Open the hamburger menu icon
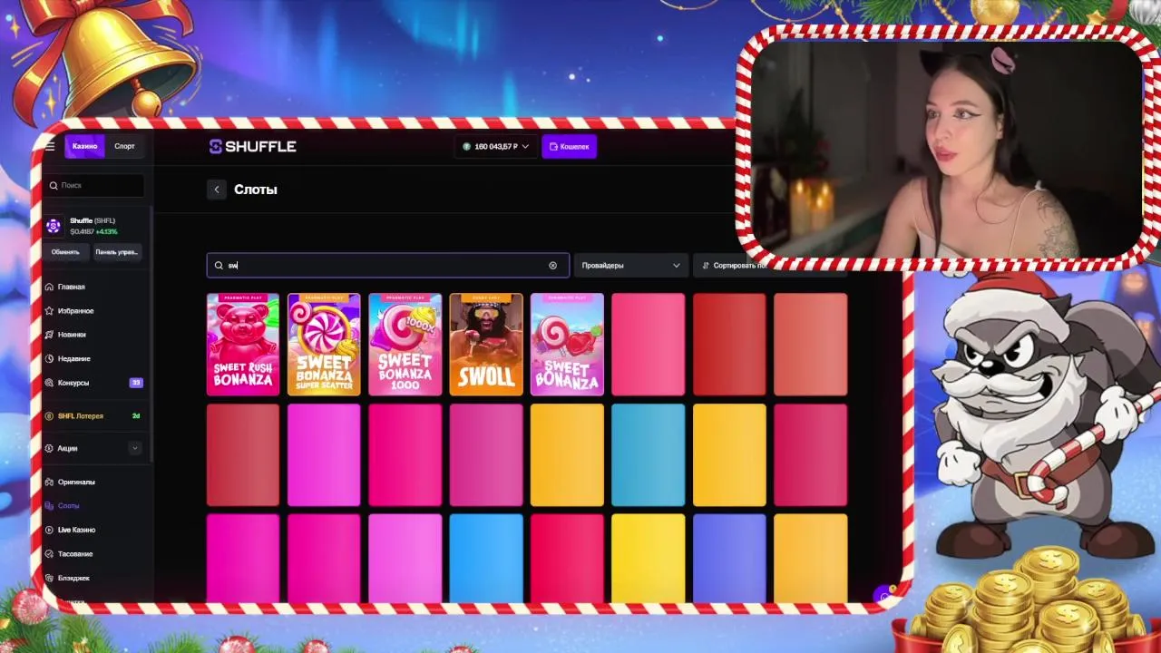 50,146
